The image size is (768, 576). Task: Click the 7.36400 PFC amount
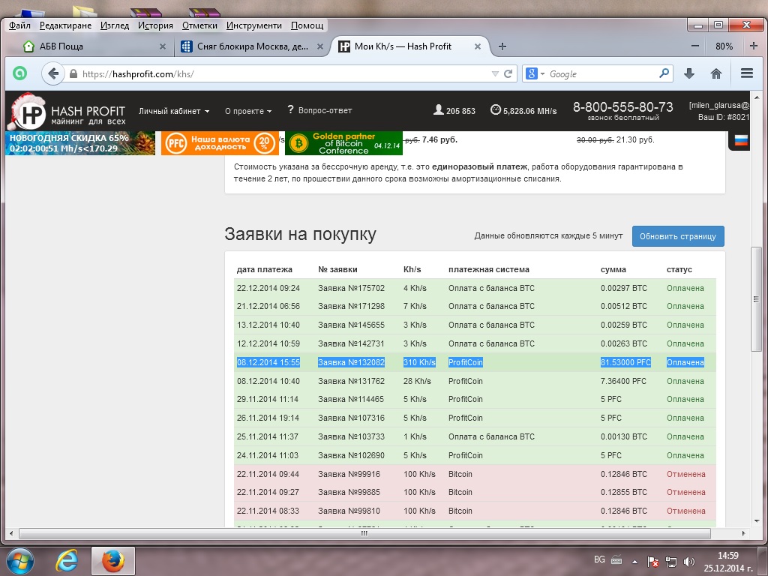coord(623,381)
